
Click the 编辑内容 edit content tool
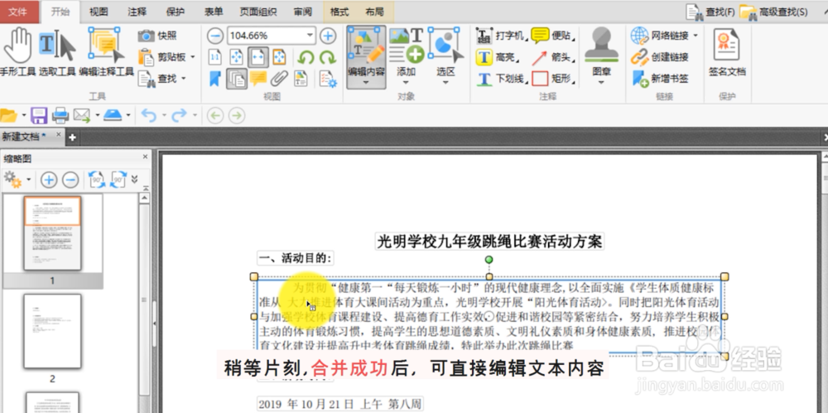(x=366, y=57)
